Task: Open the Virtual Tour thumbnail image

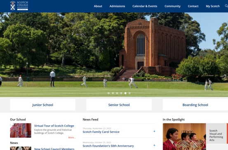Action: click(x=21, y=130)
